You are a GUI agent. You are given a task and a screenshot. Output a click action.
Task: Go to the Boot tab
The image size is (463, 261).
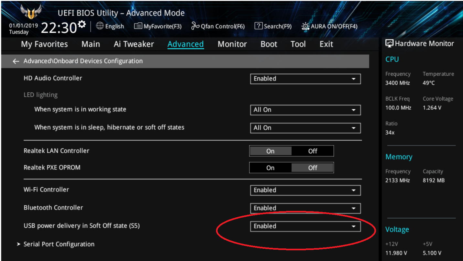(269, 44)
